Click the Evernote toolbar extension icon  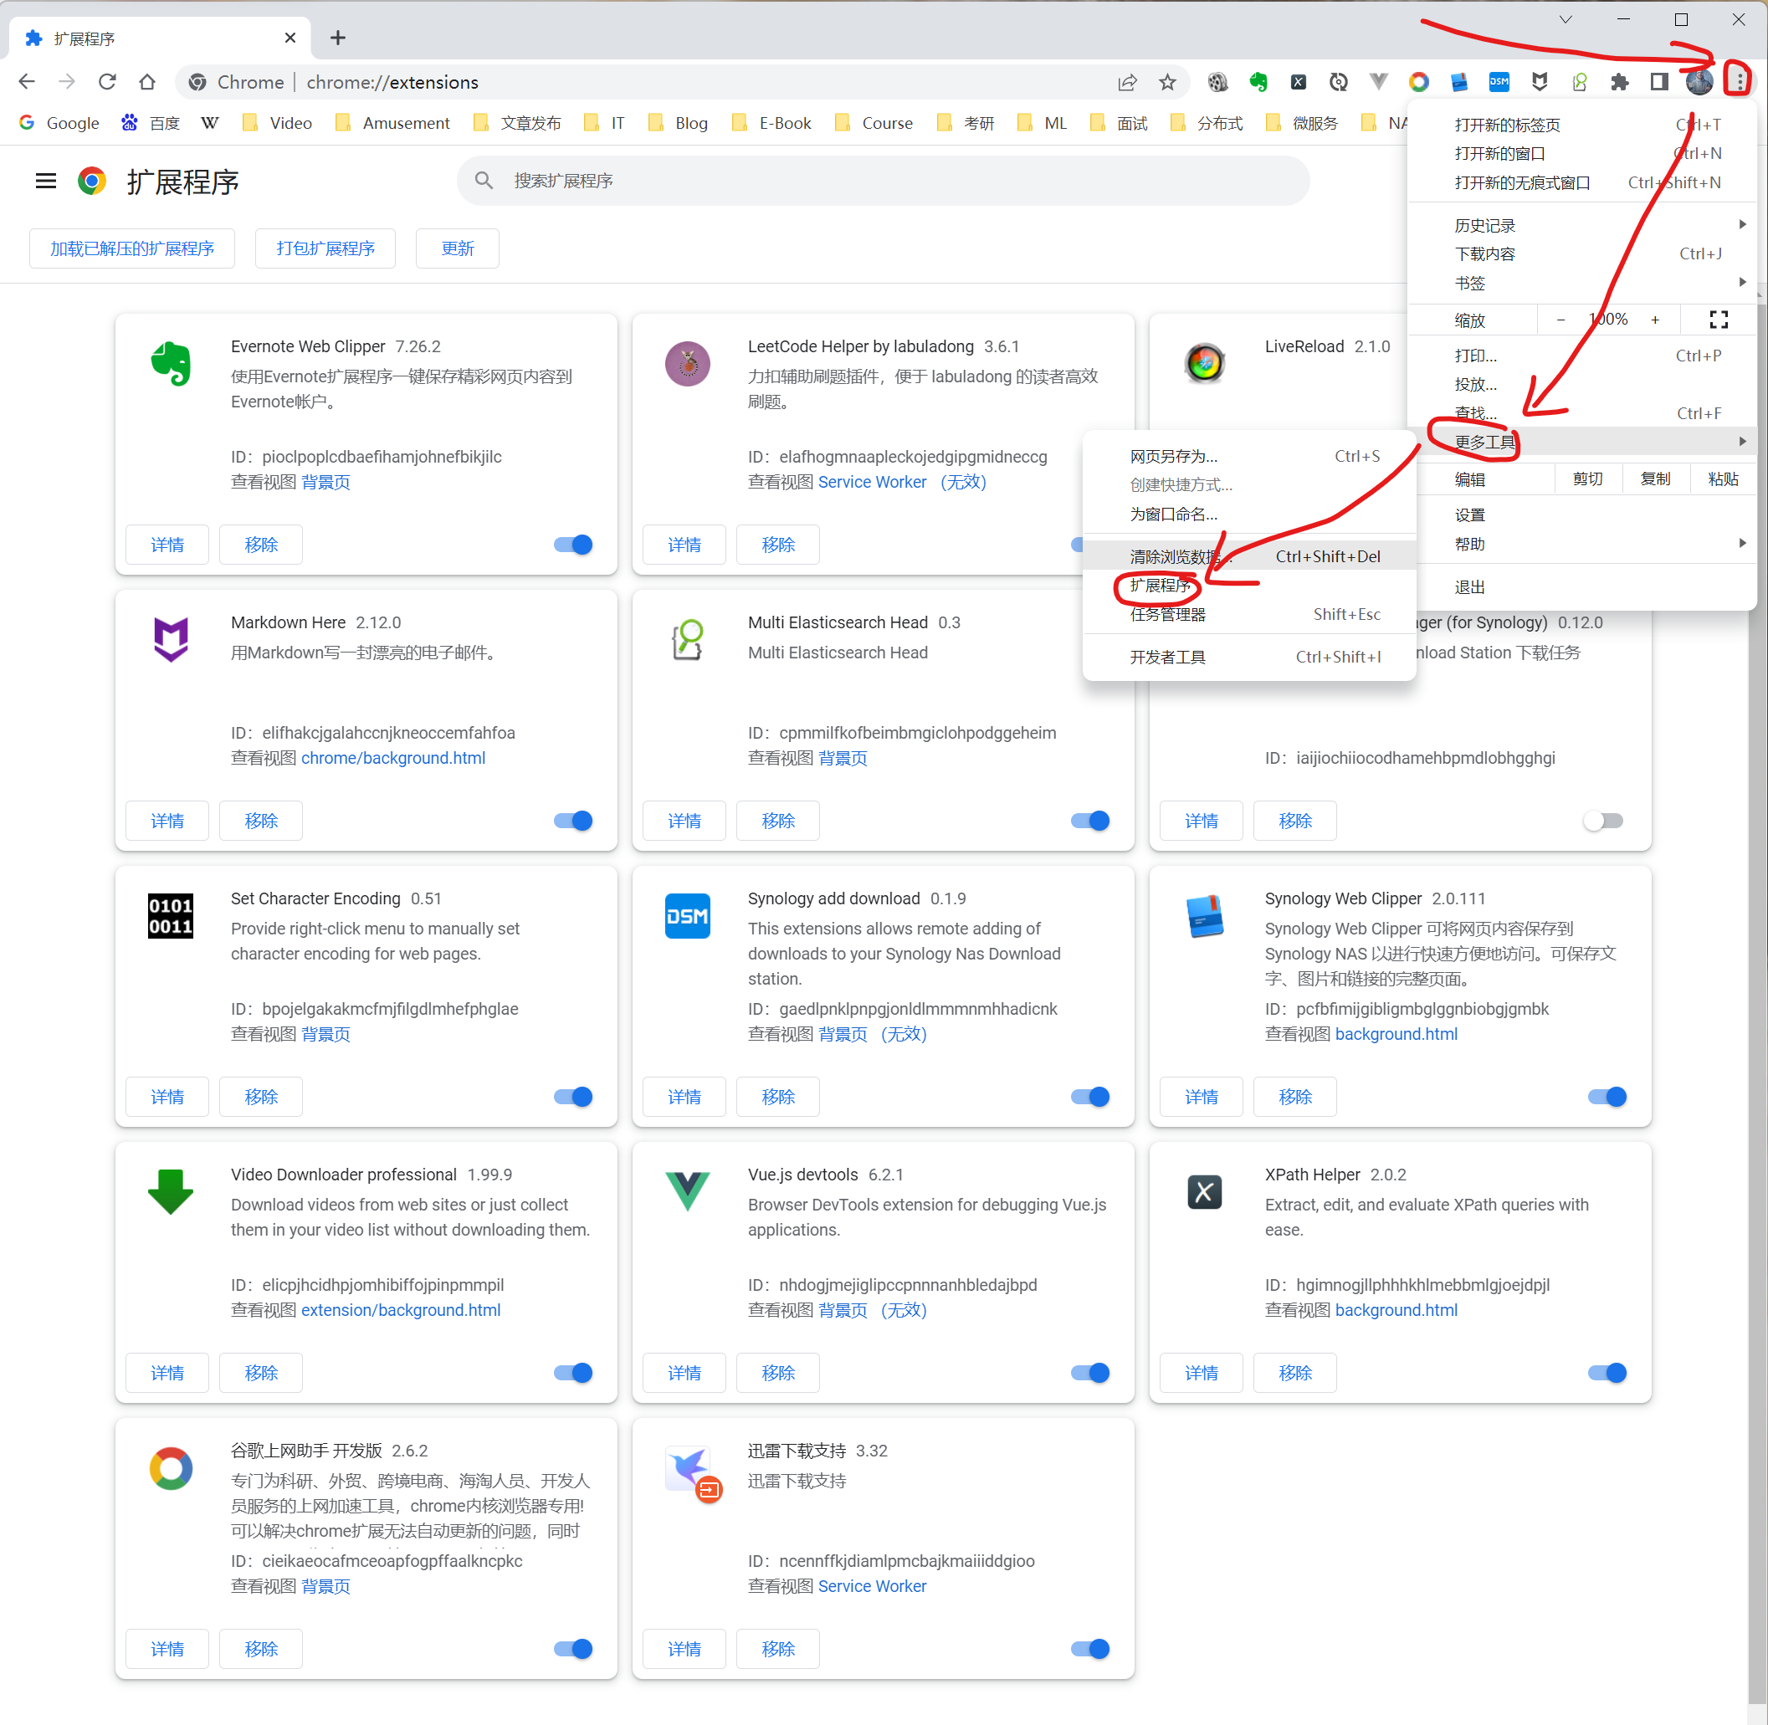point(1258,83)
